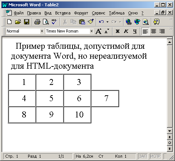Open the Undo history dropdown arrow
Viewport: 175px width, 161px height.
click(x=107, y=22)
